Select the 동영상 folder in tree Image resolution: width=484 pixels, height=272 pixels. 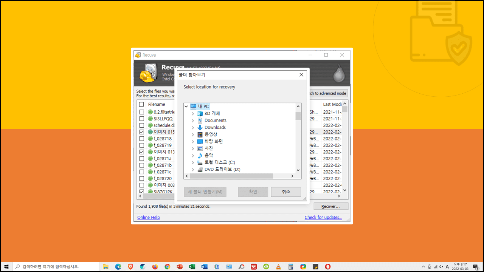(x=211, y=134)
